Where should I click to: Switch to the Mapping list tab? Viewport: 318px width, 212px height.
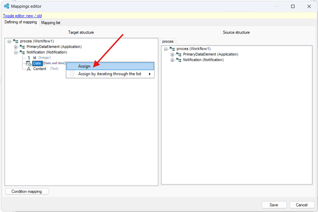click(x=51, y=22)
